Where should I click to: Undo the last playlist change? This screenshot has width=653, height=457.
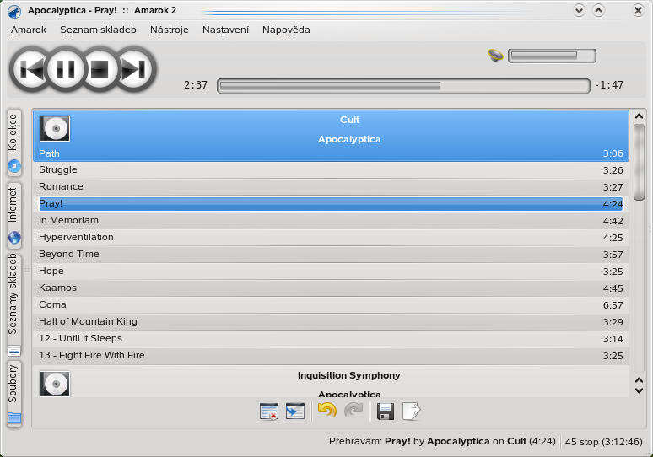(x=326, y=411)
